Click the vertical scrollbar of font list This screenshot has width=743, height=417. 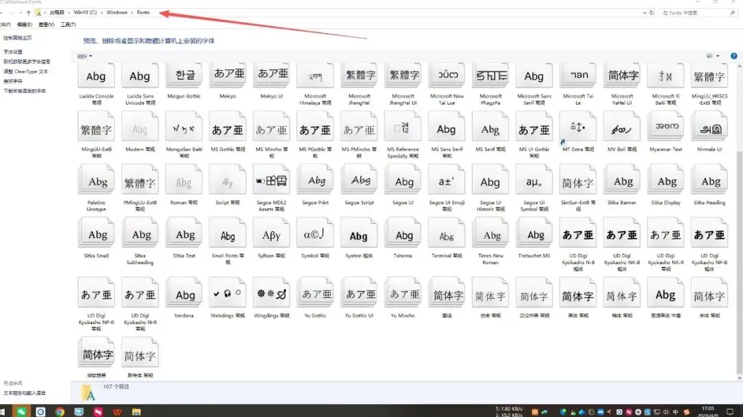click(x=739, y=261)
